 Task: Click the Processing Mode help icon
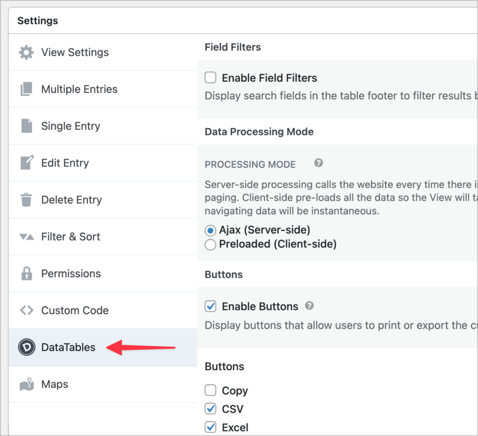pos(318,163)
